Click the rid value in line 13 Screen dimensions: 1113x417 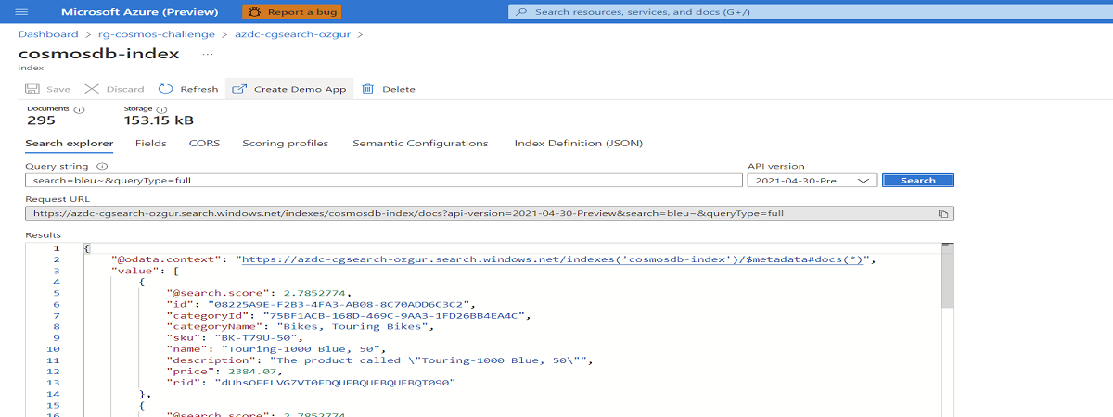pyautogui.click(x=335, y=382)
